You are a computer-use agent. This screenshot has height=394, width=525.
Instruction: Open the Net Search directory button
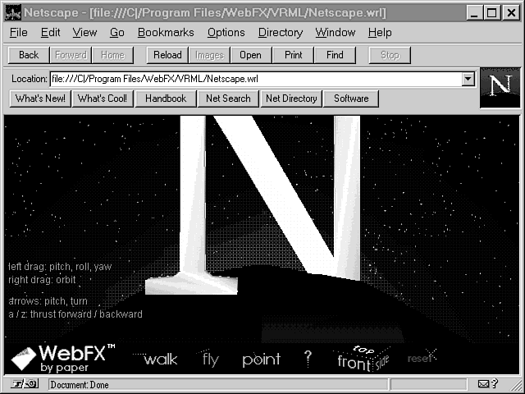coord(228,98)
